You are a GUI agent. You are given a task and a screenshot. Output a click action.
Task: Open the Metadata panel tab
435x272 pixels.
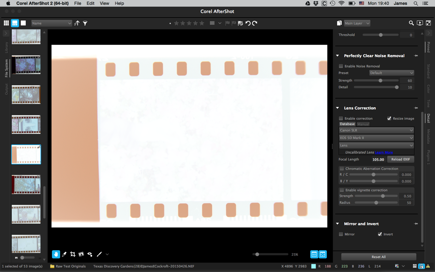428,136
